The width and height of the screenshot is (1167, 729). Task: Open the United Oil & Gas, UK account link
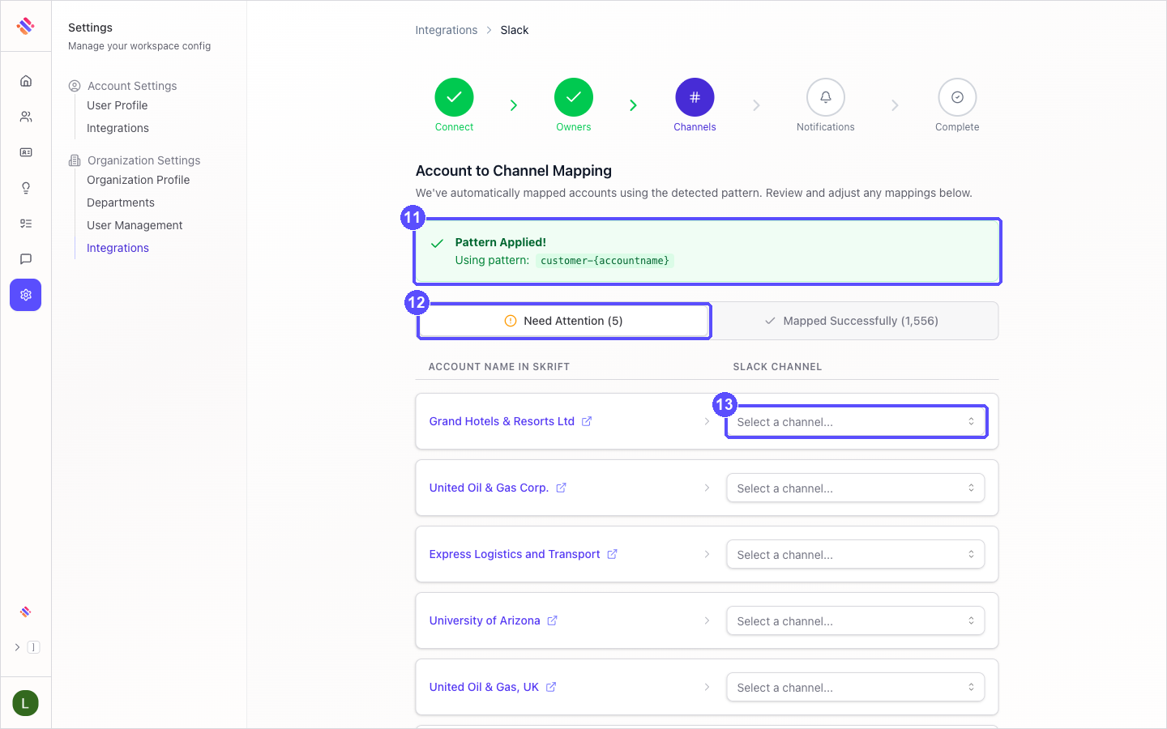484,687
